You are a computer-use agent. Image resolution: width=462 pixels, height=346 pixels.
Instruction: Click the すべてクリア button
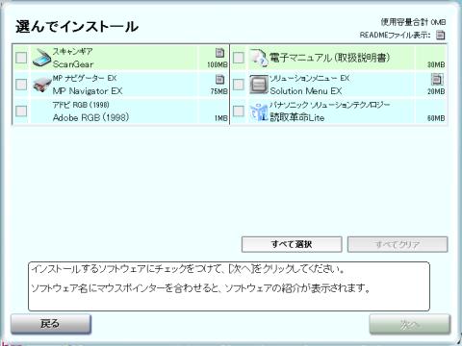pos(398,244)
